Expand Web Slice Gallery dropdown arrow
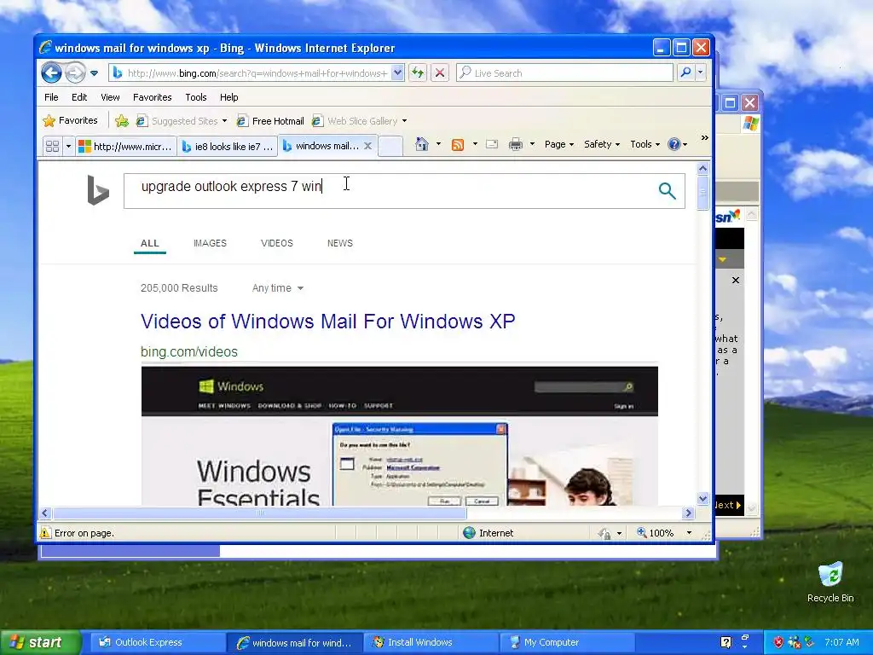Screen dimensions: 873x655 click(x=404, y=121)
